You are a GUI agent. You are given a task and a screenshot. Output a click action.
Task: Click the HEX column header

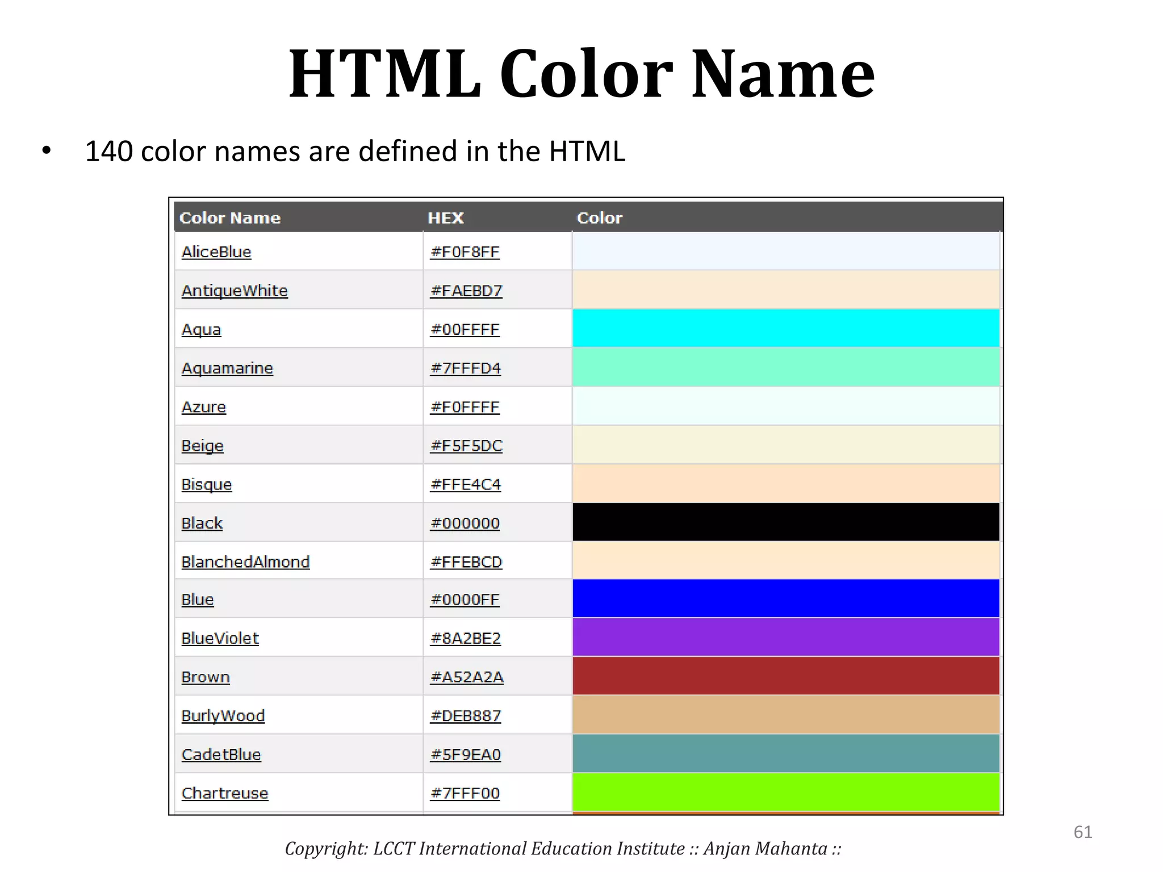coord(446,218)
